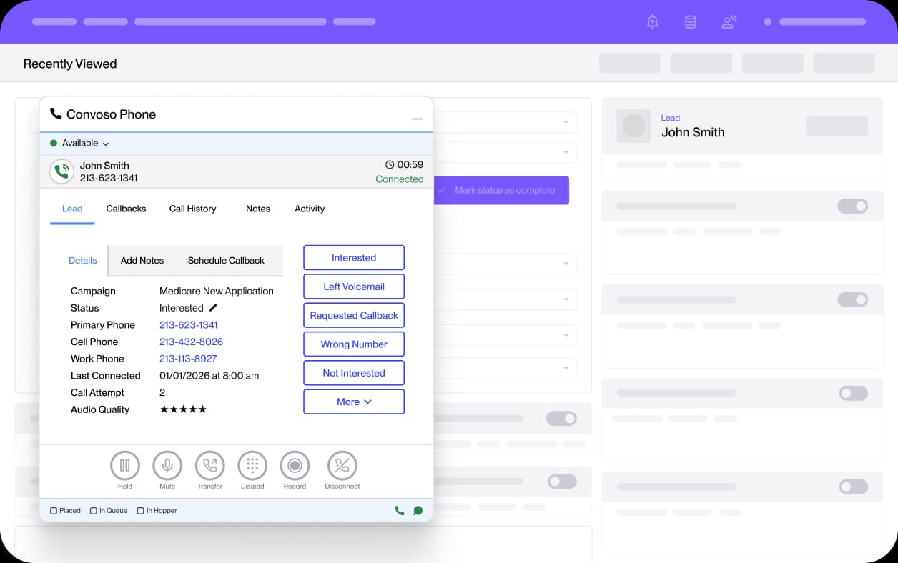Click the Cell Phone number 213-432-8026

(191, 342)
